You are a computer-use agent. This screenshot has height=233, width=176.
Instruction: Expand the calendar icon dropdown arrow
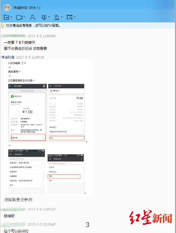coord(75,17)
